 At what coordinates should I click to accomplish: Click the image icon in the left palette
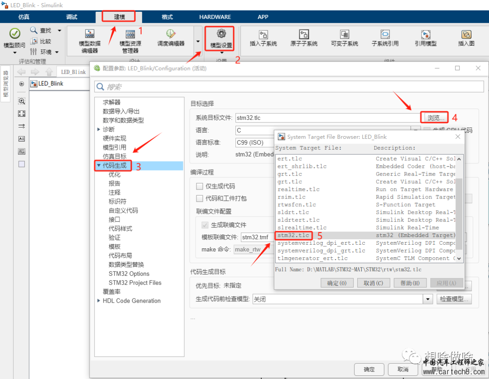click(x=22, y=152)
